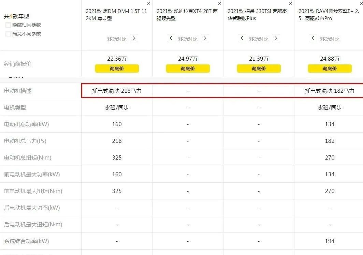The width and height of the screenshot is (363, 255).
Task: Click 134 in 前电动机最大功率 row
Action: click(330, 174)
